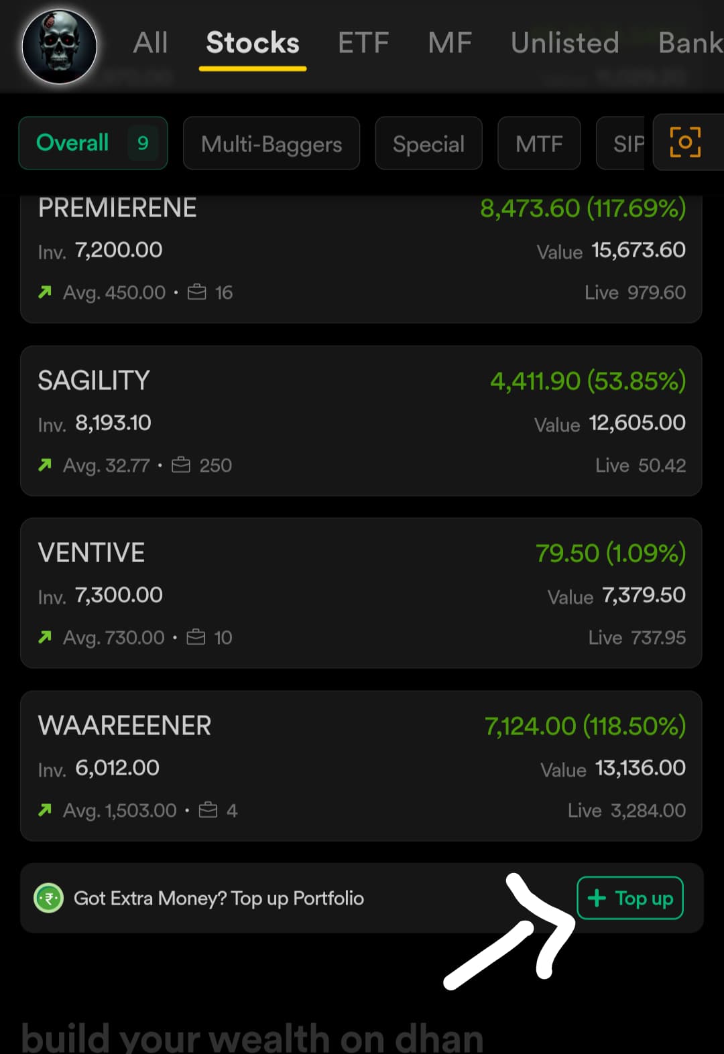Tap the briefcase icon on PREMIERENE row
This screenshot has height=1054, width=724.
point(196,292)
